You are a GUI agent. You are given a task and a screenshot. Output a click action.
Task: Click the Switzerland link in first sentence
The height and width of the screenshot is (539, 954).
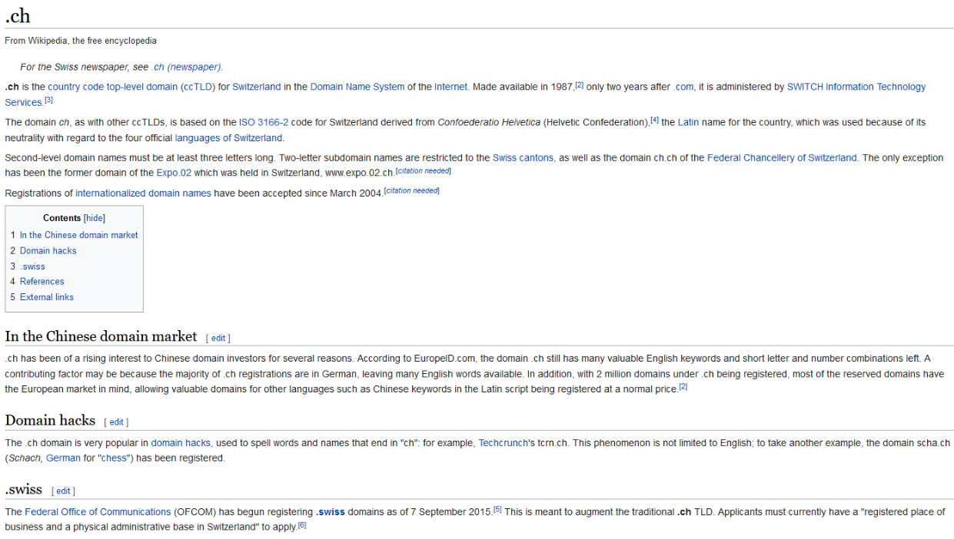coord(257,87)
